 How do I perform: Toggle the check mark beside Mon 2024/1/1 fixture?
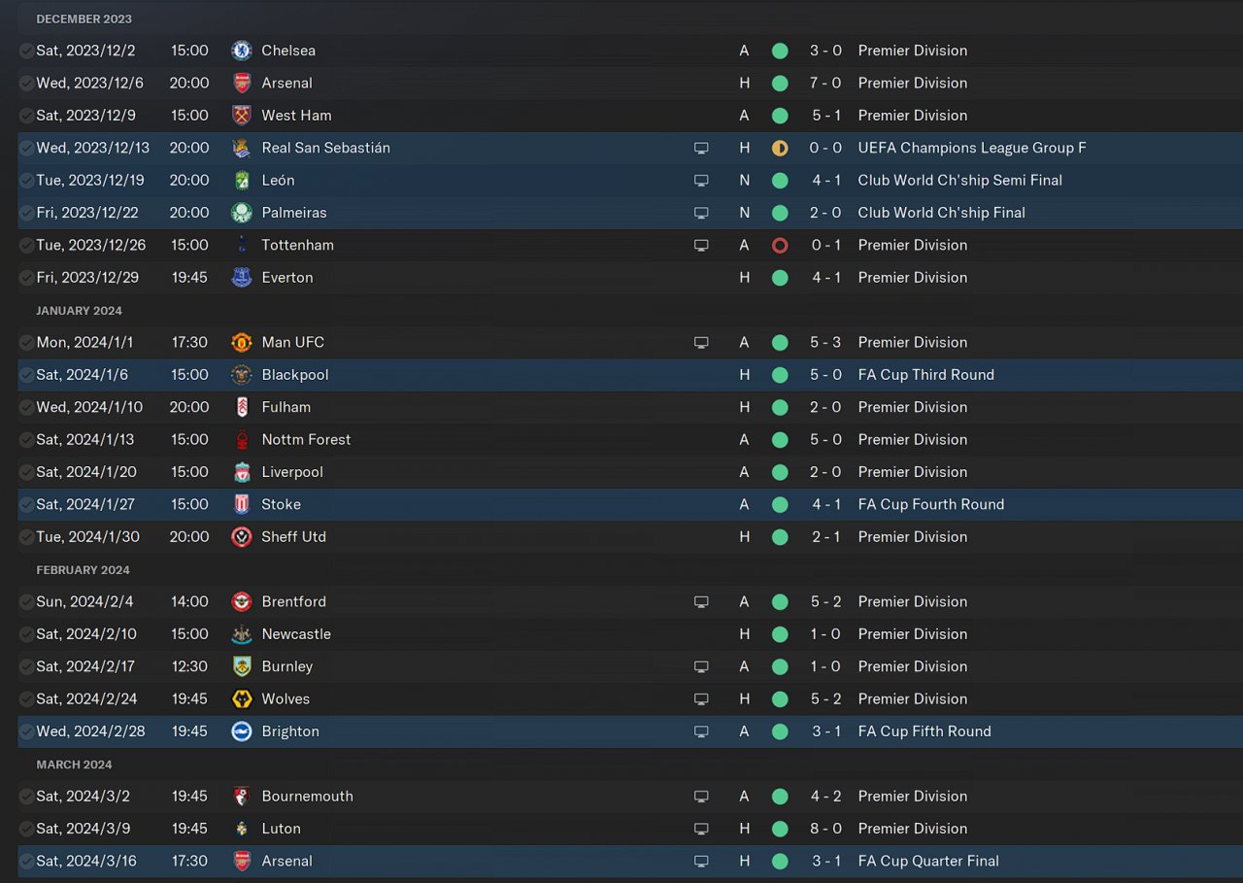(x=26, y=342)
